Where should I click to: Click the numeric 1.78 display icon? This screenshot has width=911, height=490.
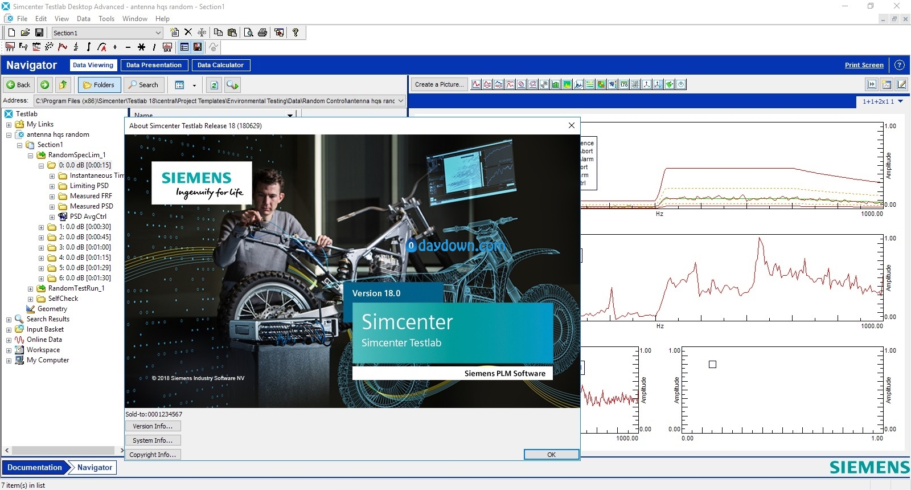pyautogui.click(x=624, y=84)
